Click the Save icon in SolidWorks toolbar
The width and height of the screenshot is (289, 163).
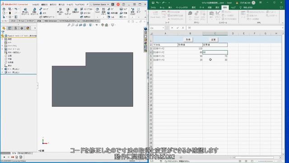pos(10,9)
